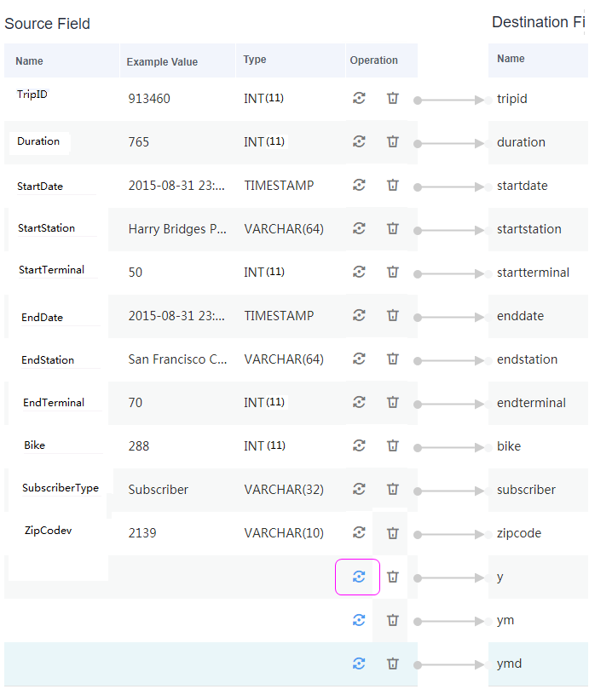The height and width of the screenshot is (695, 589).
Task: Click the refresh icon in TripID row
Action: 359,98
